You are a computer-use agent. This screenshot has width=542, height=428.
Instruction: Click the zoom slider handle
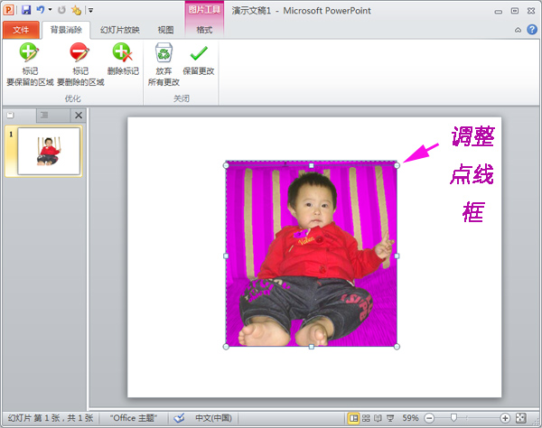point(453,418)
